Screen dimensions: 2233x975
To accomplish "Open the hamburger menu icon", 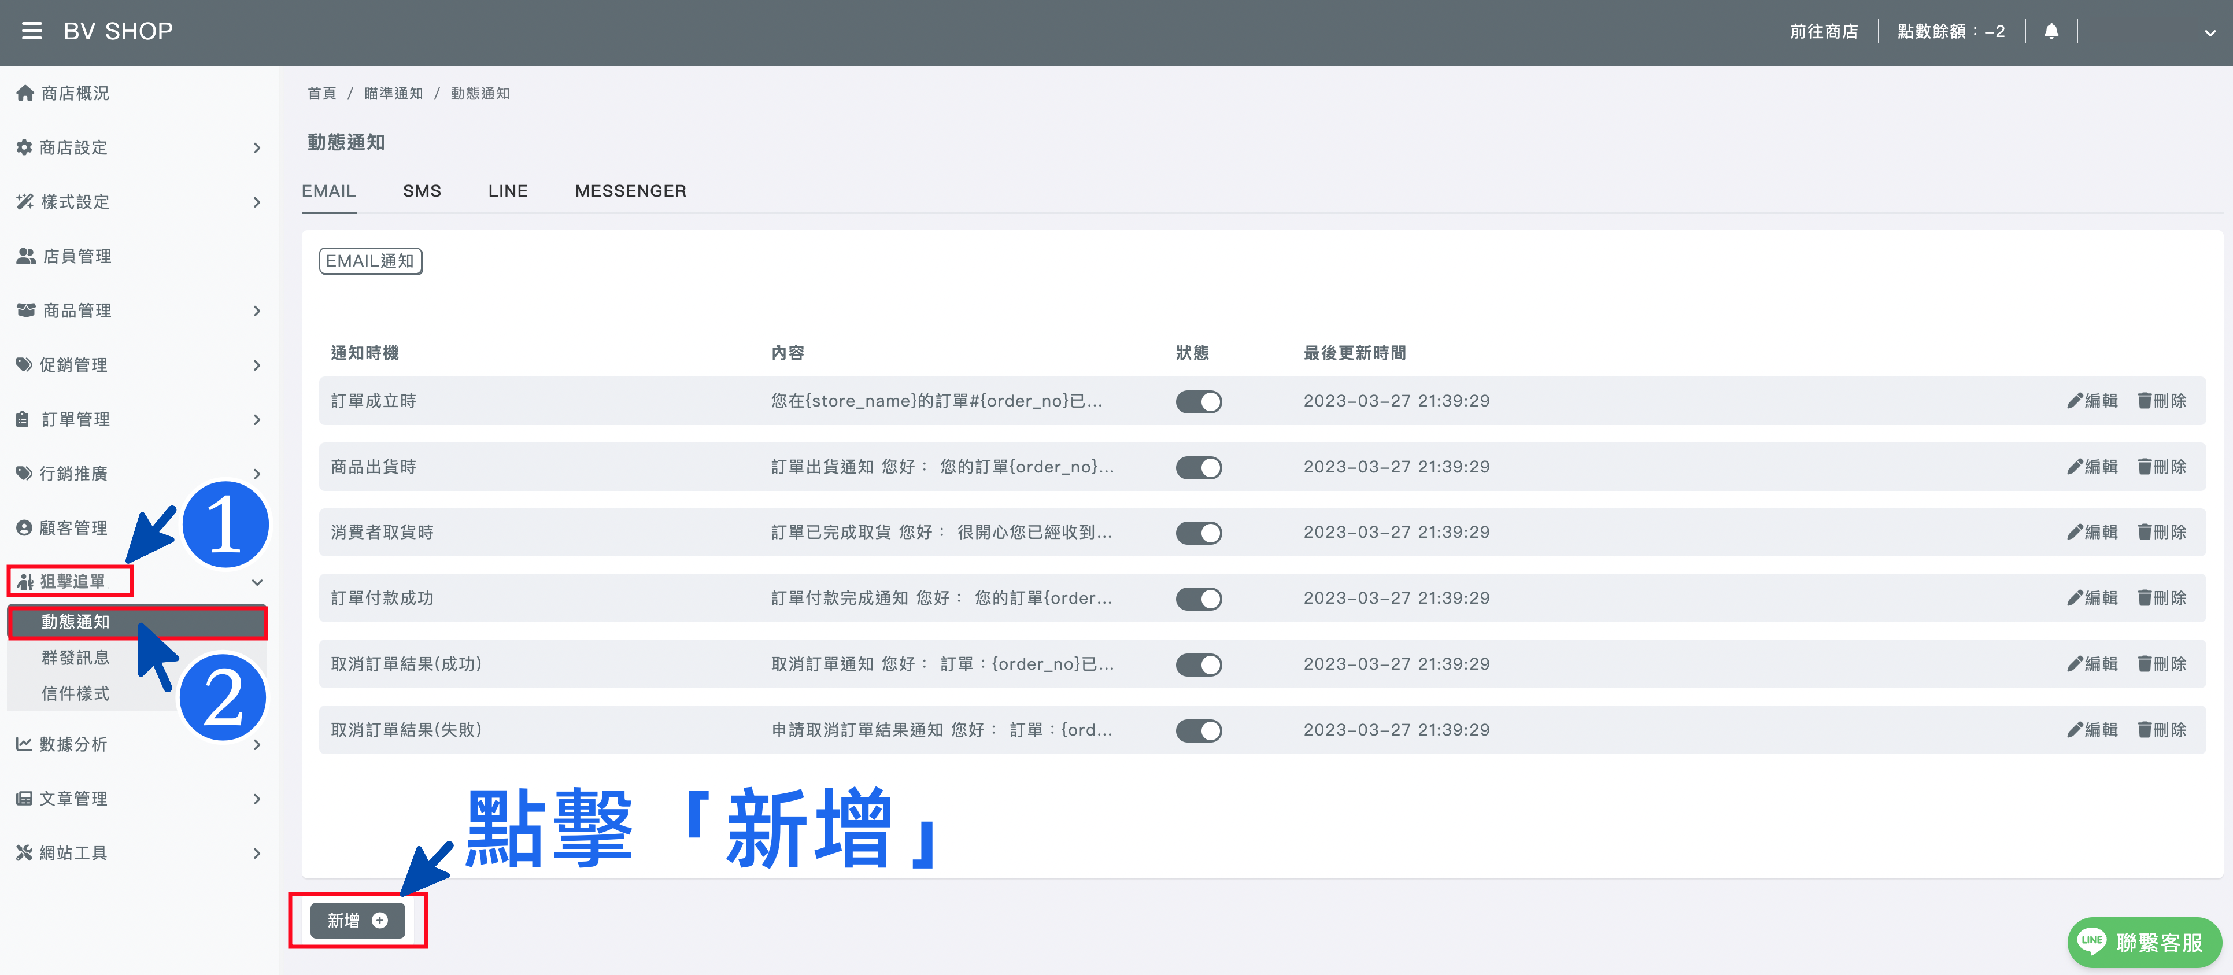I will [32, 31].
